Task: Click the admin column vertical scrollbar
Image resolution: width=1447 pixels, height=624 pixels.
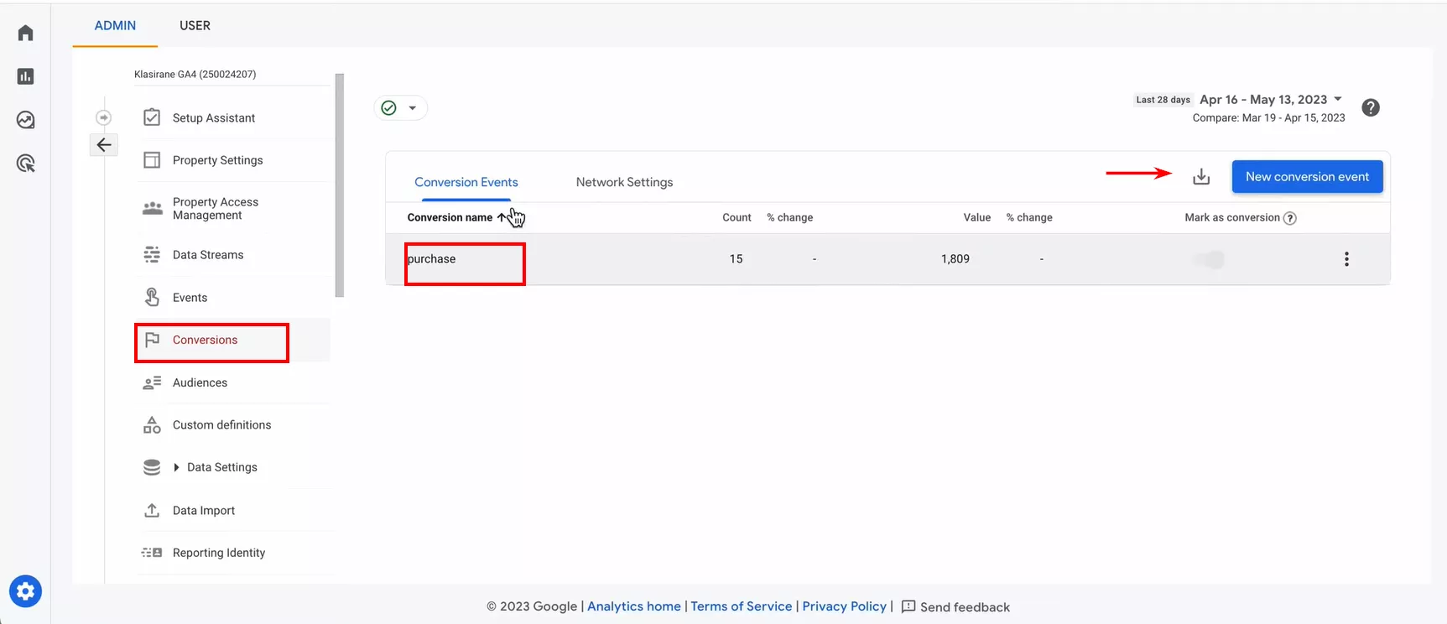Action: [340, 185]
